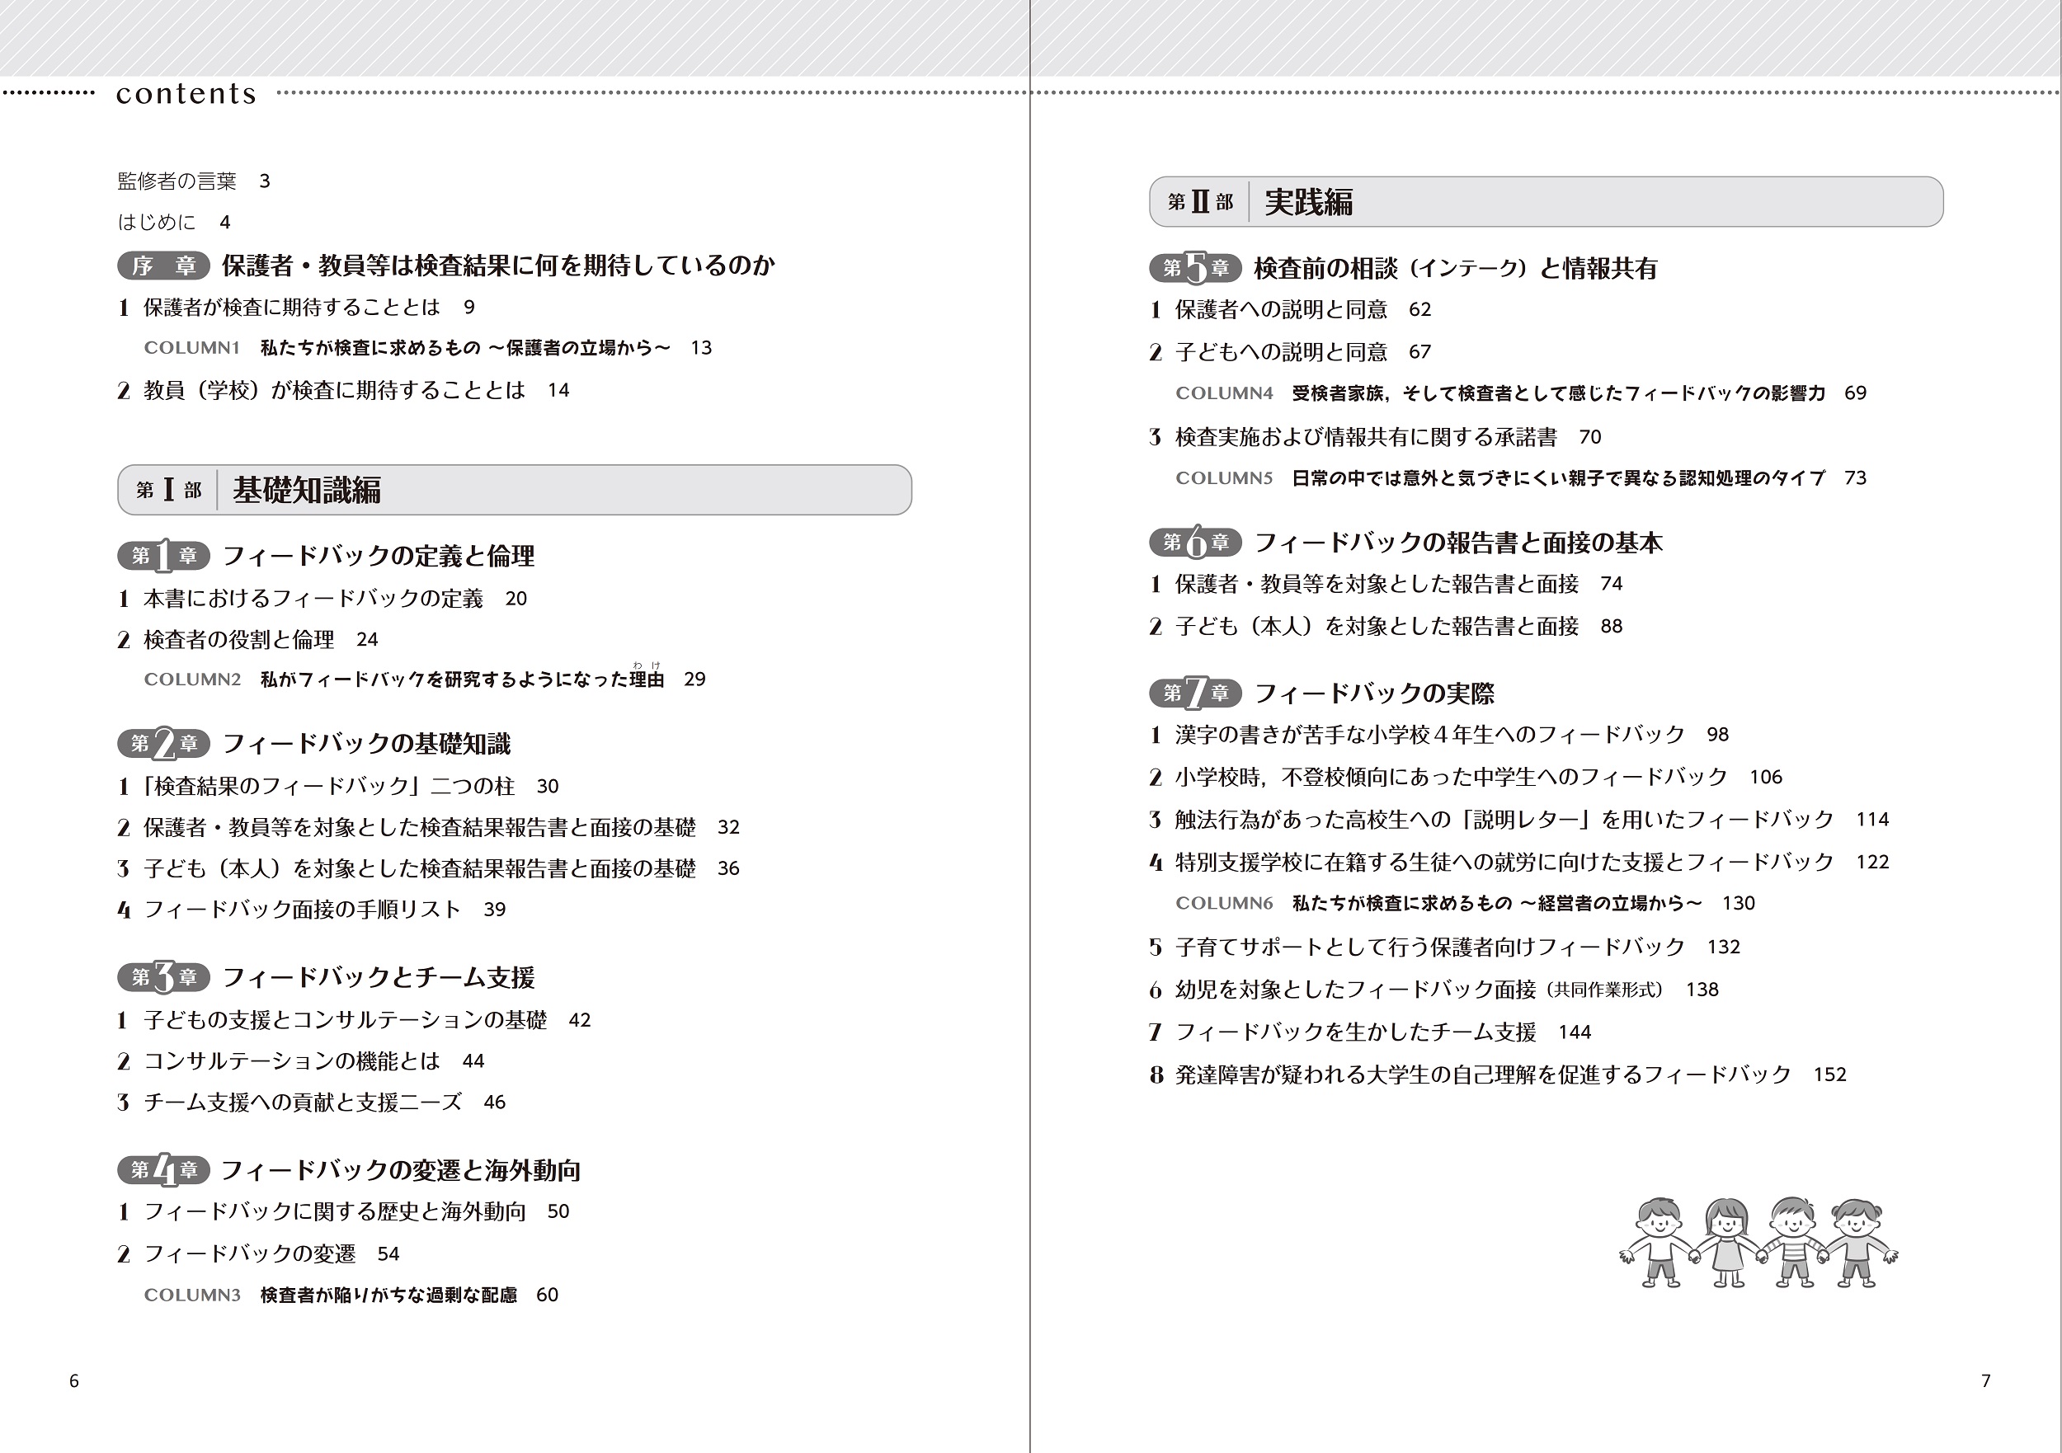The width and height of the screenshot is (2062, 1453).
Task: Select entry '保護者への説明と同意 62'
Action: tap(1291, 311)
